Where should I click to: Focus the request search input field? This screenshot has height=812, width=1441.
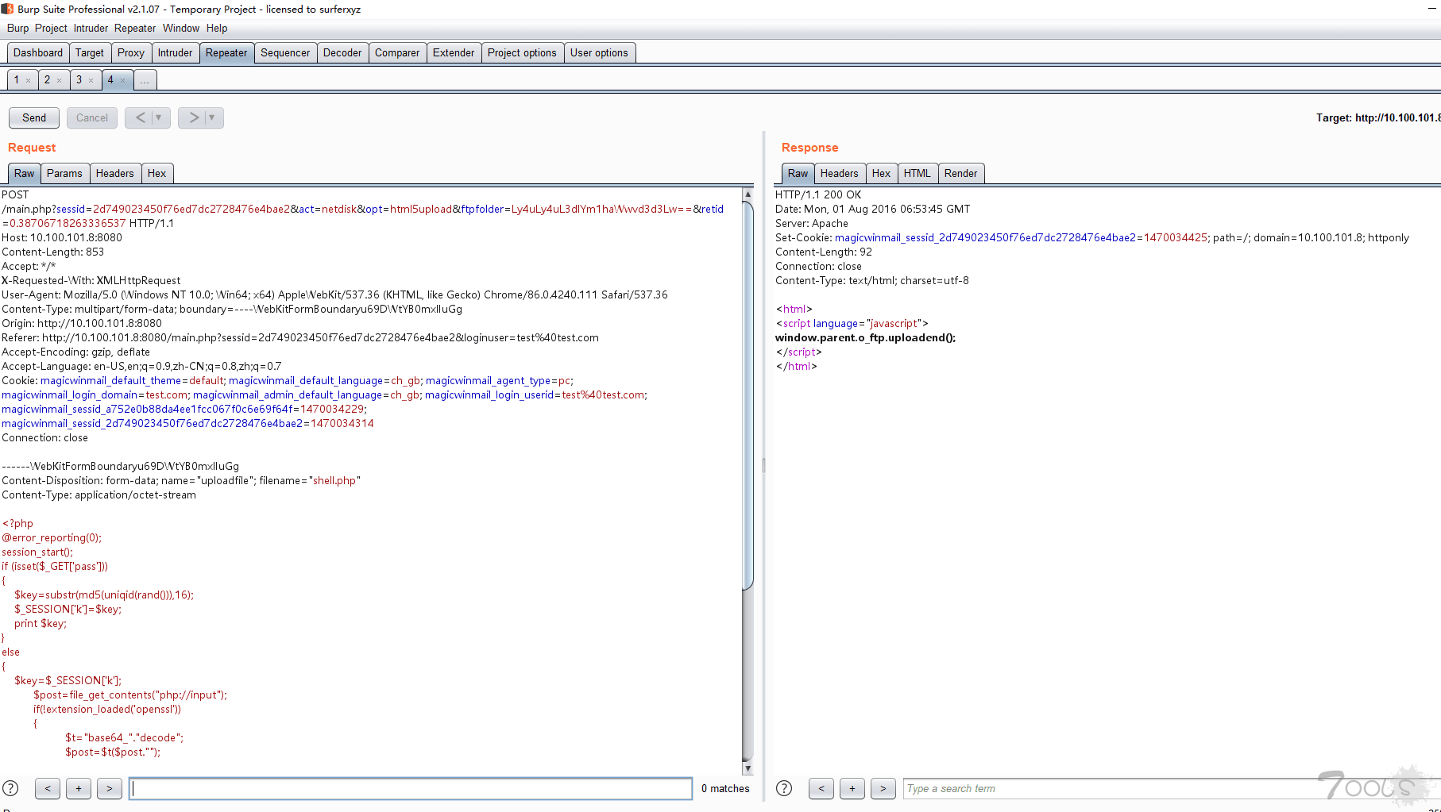point(411,788)
